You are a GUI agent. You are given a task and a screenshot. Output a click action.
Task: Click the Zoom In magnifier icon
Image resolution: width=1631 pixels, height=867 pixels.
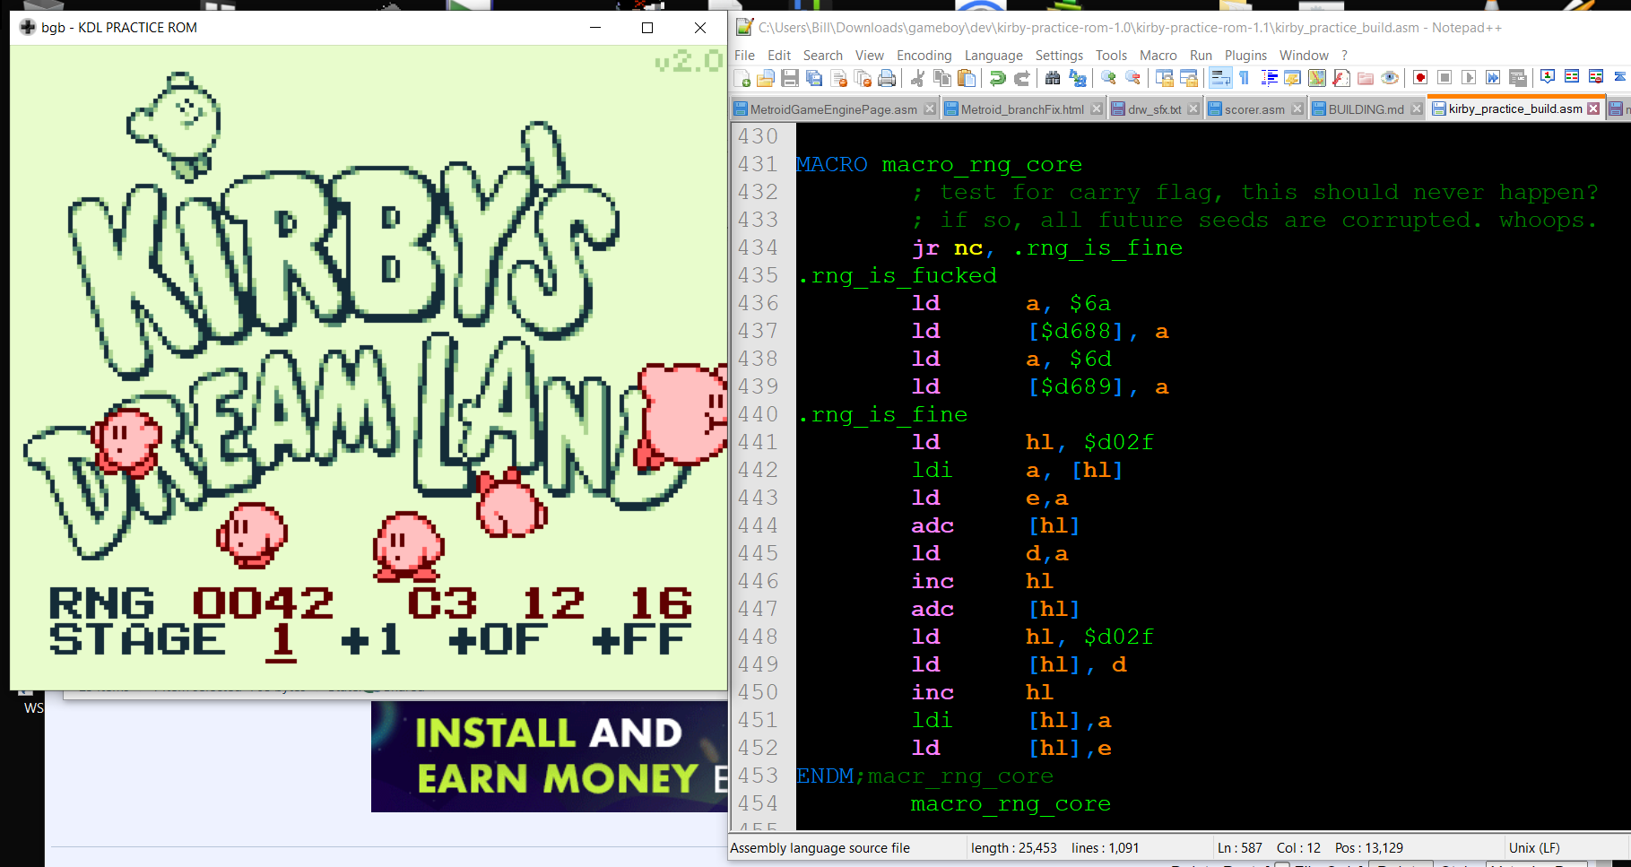click(x=1109, y=79)
